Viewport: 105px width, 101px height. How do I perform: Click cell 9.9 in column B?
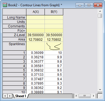[54, 57]
